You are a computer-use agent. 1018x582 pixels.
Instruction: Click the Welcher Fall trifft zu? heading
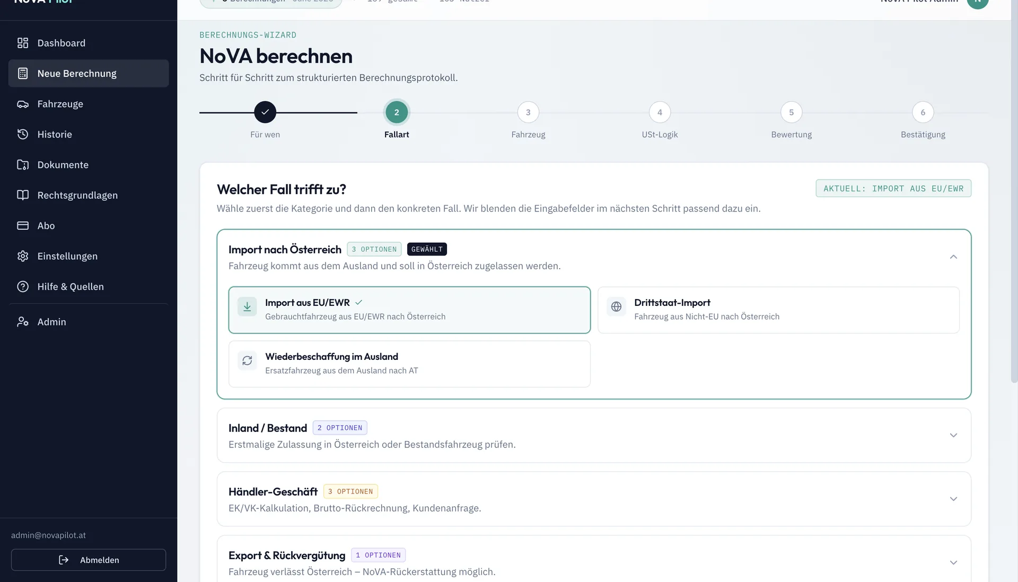[282, 189]
